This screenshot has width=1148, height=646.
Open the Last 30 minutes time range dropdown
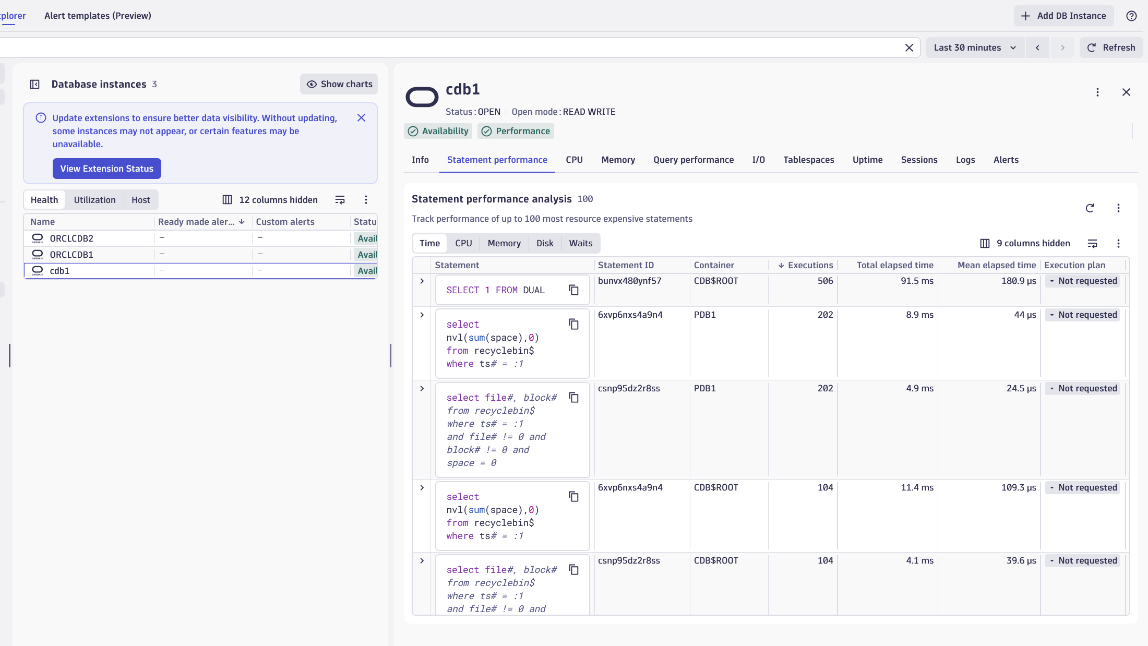pyautogui.click(x=974, y=47)
